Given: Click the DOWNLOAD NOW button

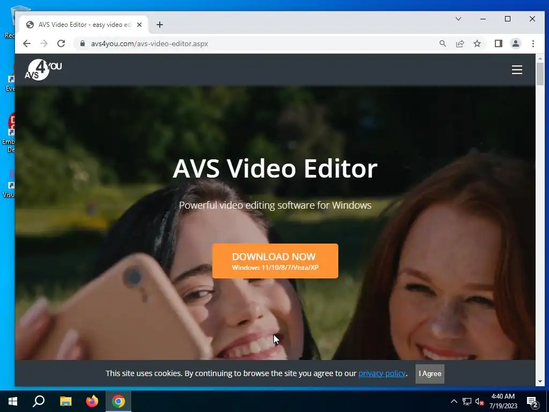Looking at the screenshot, I should point(275,261).
